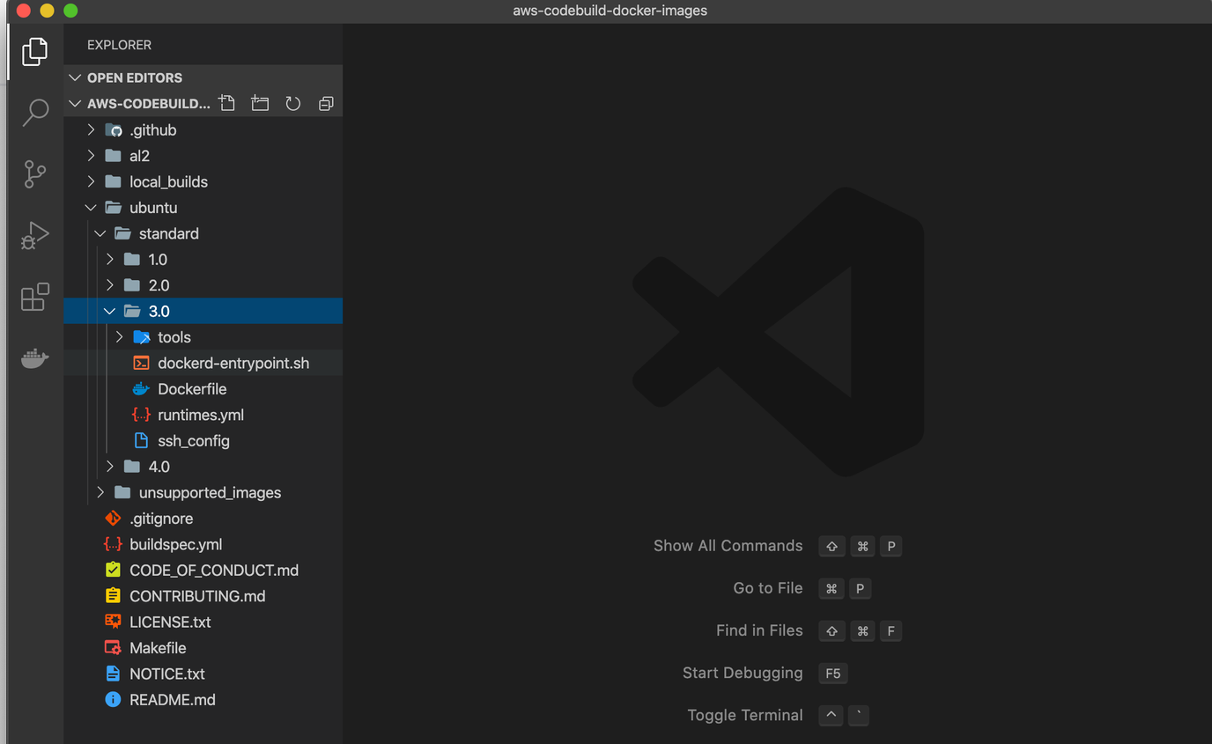Collapse the AWS-CODEBUILD project root section
The image size is (1212, 744).
tap(76, 103)
